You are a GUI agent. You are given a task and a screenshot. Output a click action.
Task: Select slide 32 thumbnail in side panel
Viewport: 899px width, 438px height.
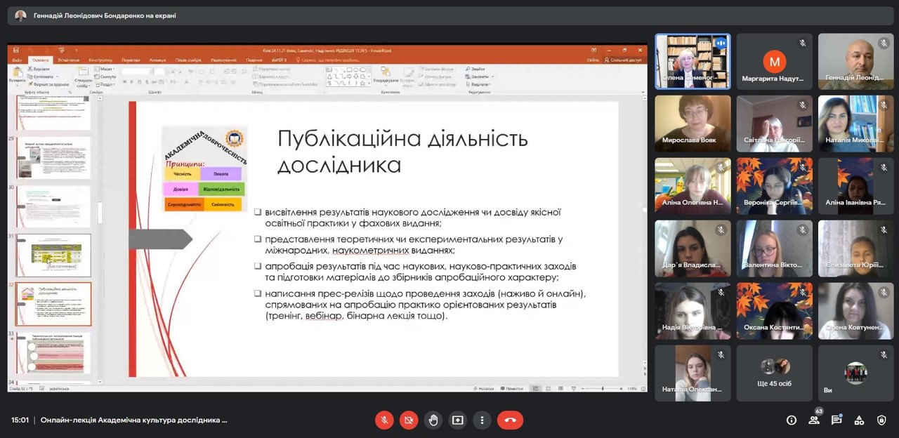54,304
